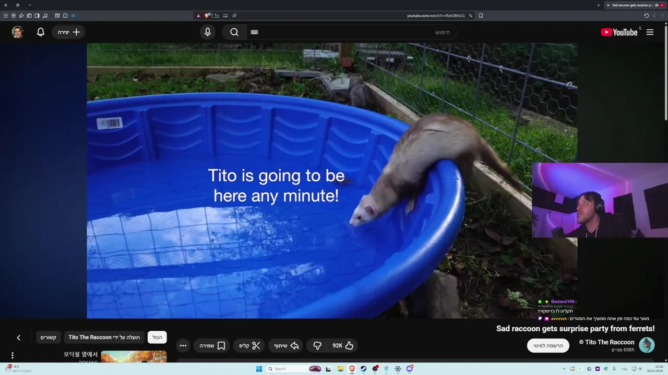Open the recommended video thumbnail below chips
The height and width of the screenshot is (375, 668).
(134, 357)
